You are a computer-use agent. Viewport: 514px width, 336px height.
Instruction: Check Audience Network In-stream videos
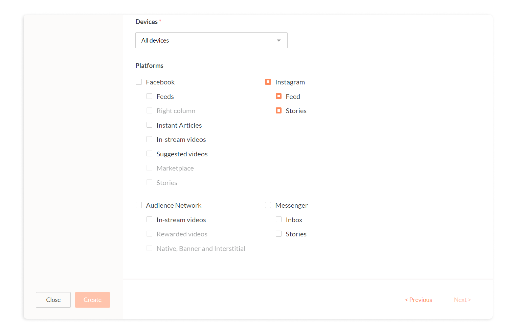click(x=149, y=219)
